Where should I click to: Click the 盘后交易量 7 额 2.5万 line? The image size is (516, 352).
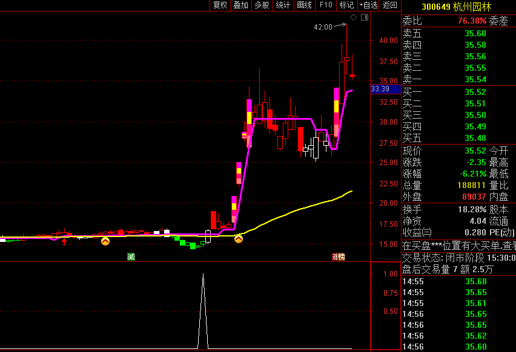[448, 270]
